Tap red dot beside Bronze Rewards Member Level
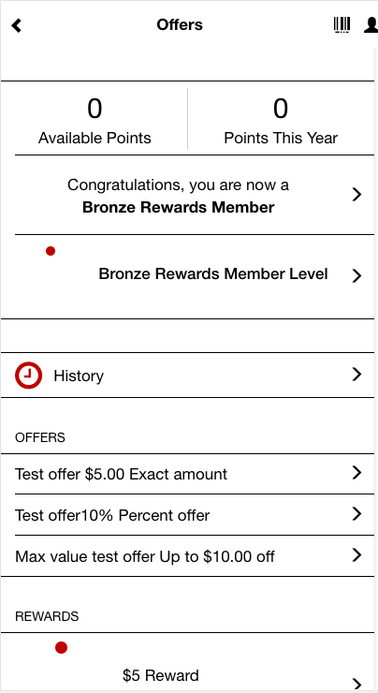378x693 pixels. pos(51,251)
